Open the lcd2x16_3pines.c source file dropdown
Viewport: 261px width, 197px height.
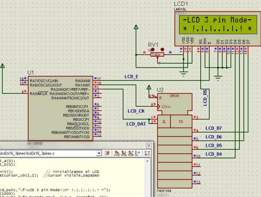[99, 153]
